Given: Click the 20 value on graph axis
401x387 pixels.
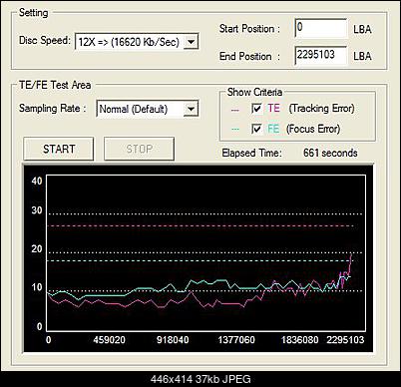Looking at the screenshot, I should click(37, 249).
